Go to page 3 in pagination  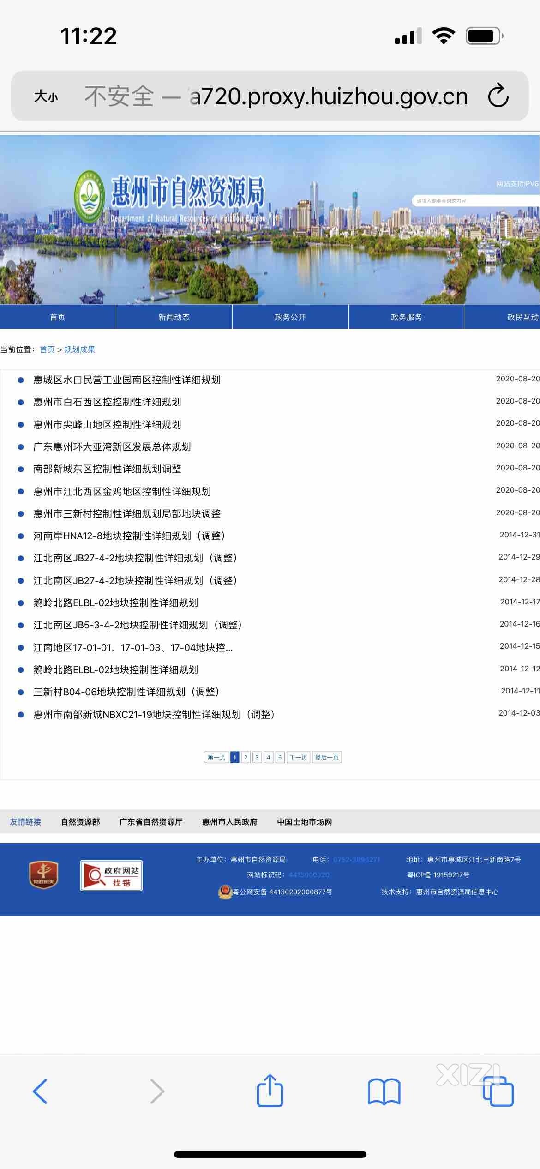pyautogui.click(x=257, y=757)
